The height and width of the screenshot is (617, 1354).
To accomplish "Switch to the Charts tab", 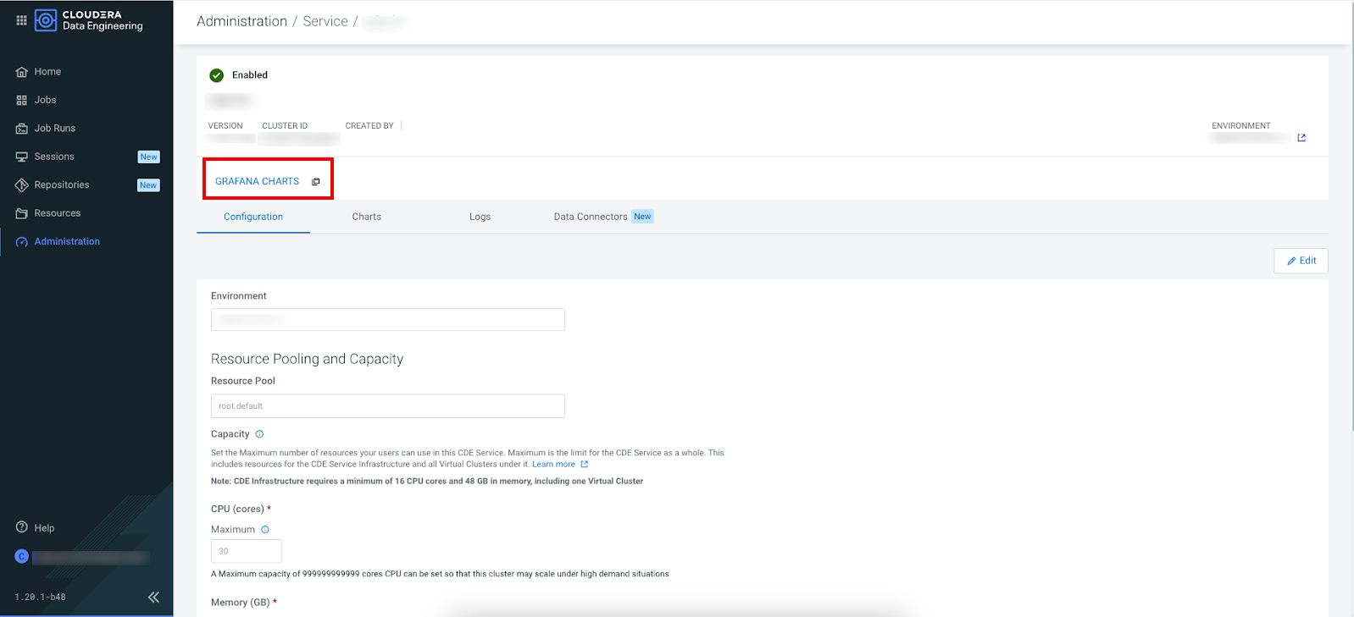I will pos(366,217).
